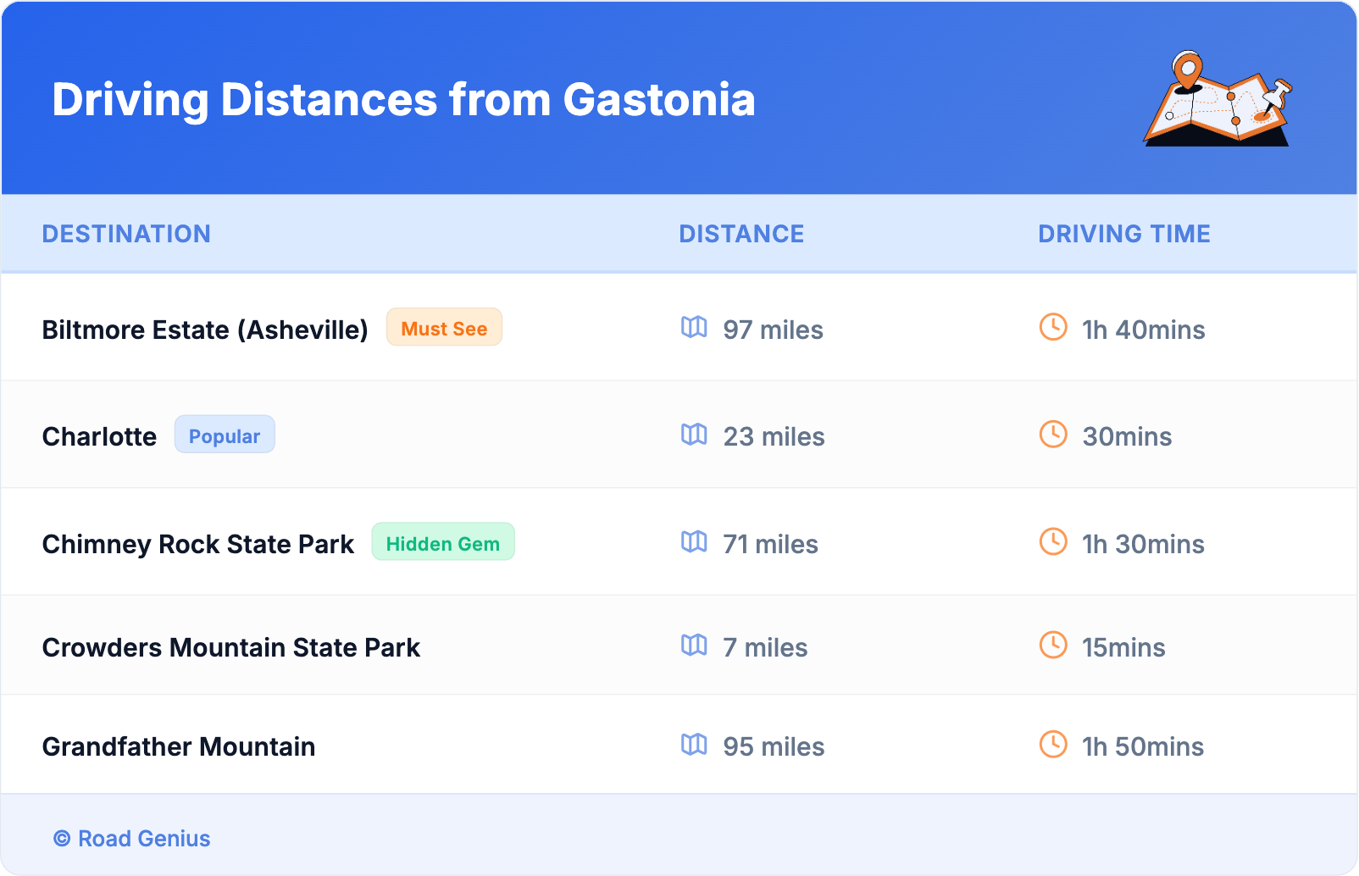Click the map illustration with location pins
This screenshot has width=1359, height=876.
(x=1218, y=100)
